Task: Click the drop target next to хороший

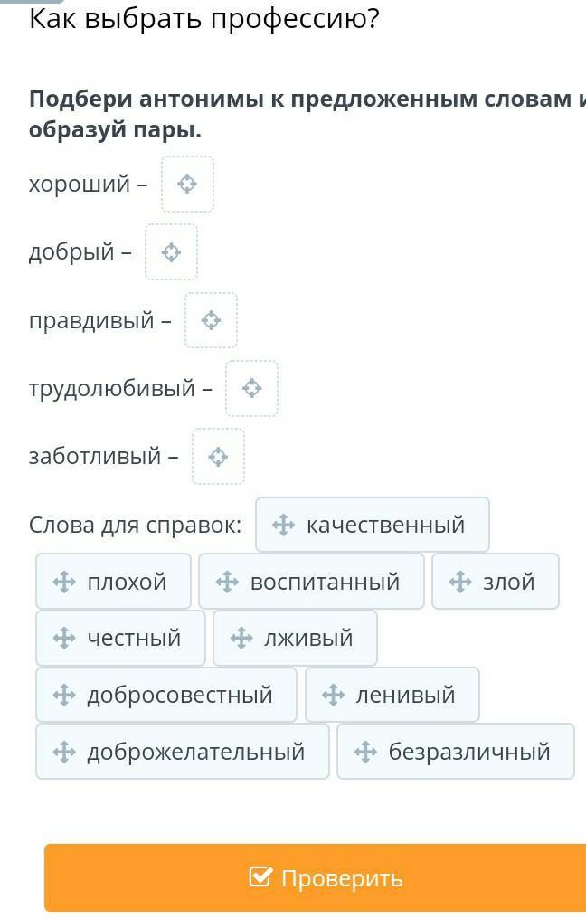Action: [x=187, y=185]
